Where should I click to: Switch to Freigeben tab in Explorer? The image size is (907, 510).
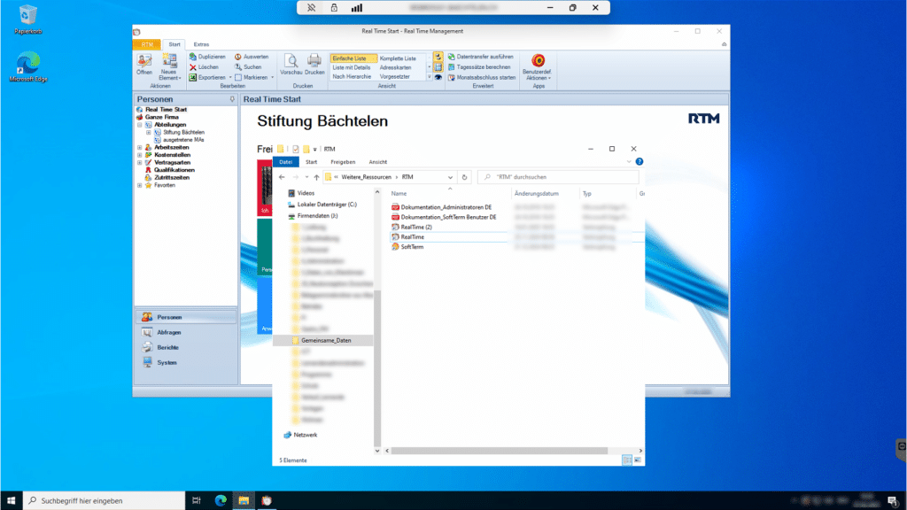pos(343,162)
